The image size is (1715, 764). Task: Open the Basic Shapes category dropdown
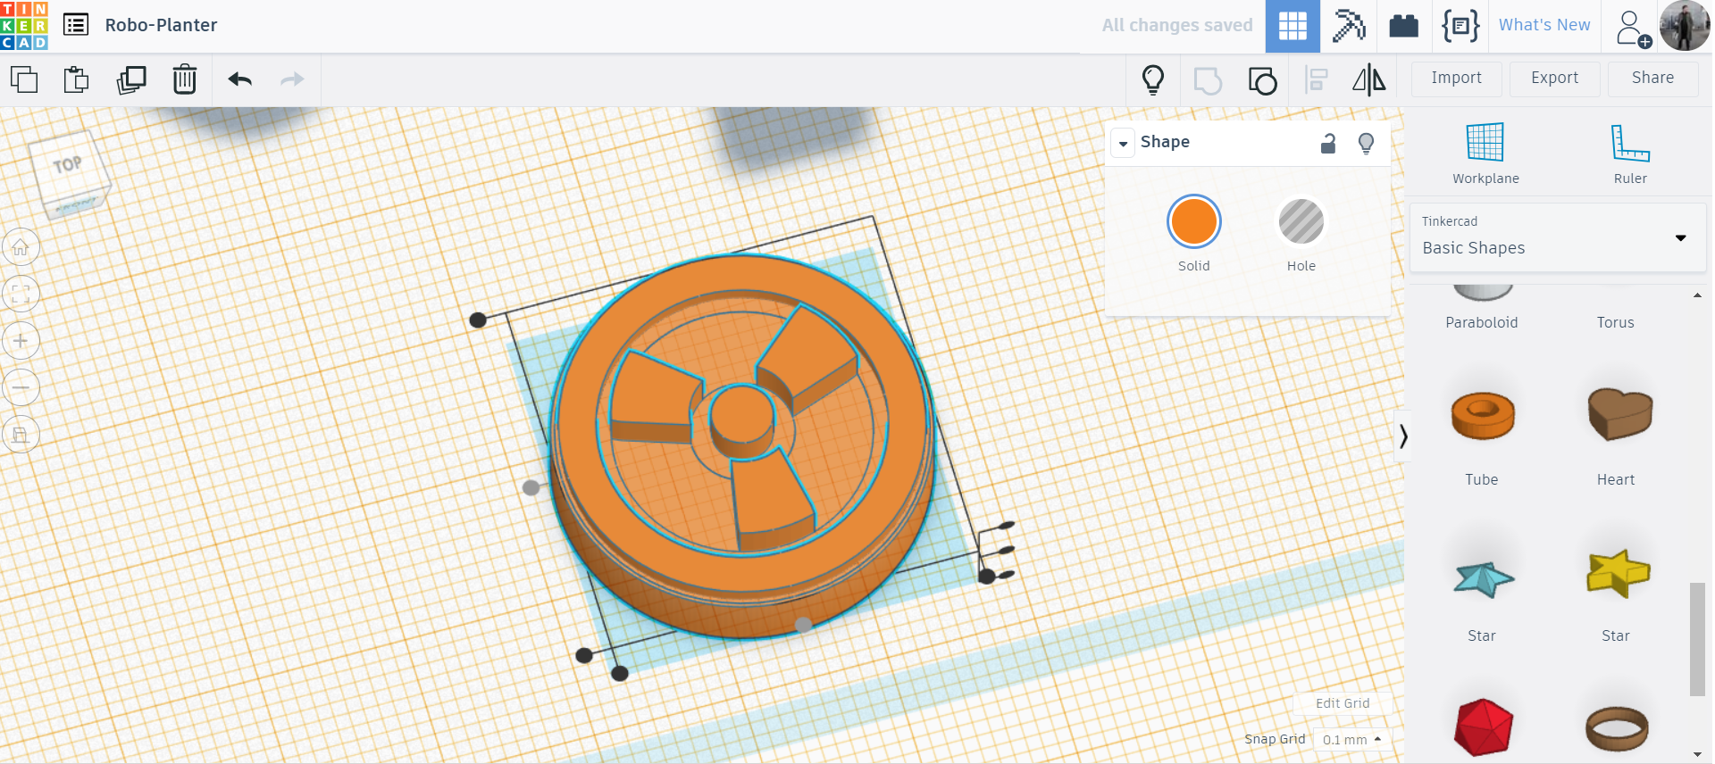click(1557, 237)
